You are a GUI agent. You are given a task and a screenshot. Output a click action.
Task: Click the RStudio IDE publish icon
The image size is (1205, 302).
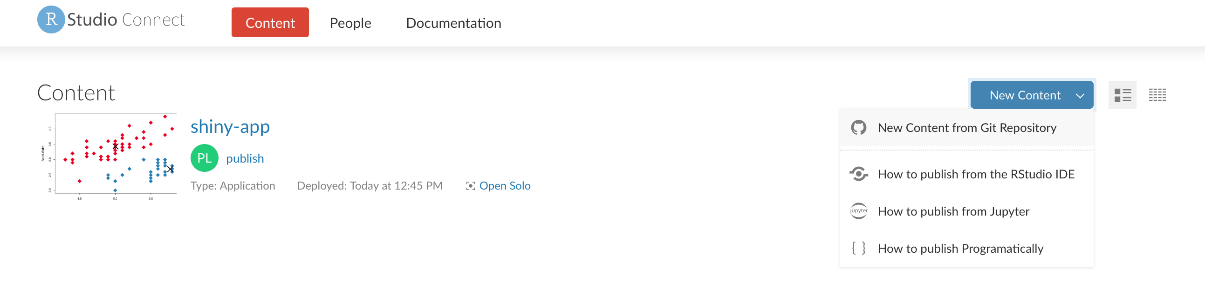click(858, 174)
